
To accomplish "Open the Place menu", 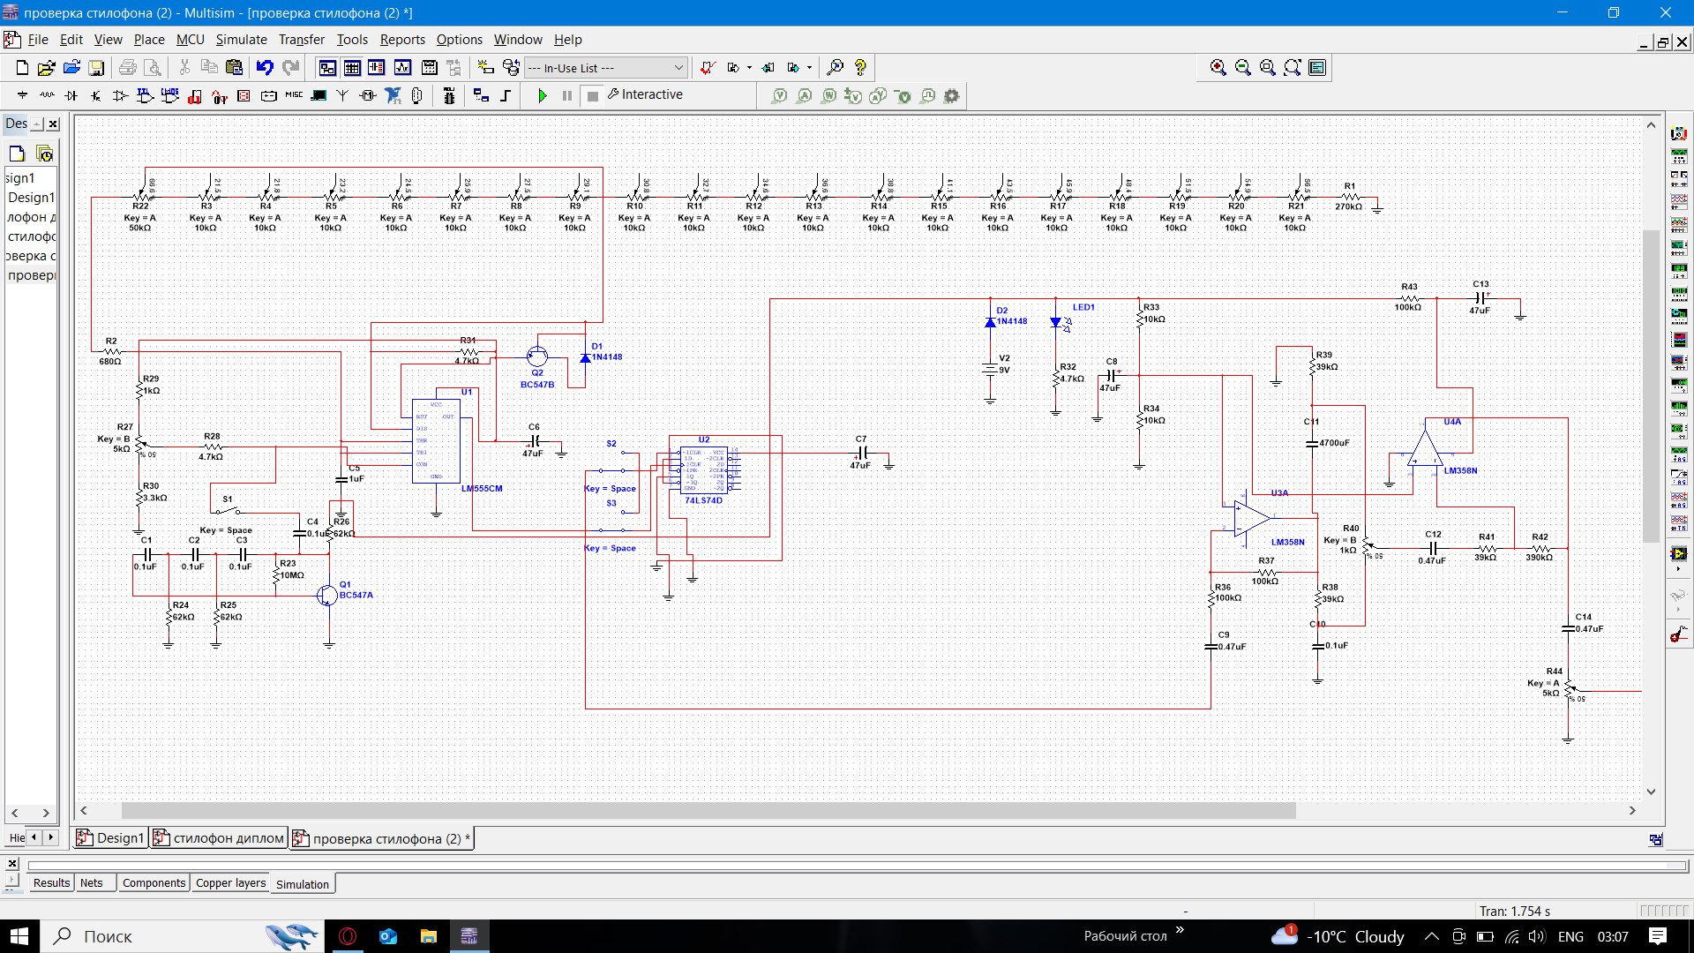I will point(149,40).
